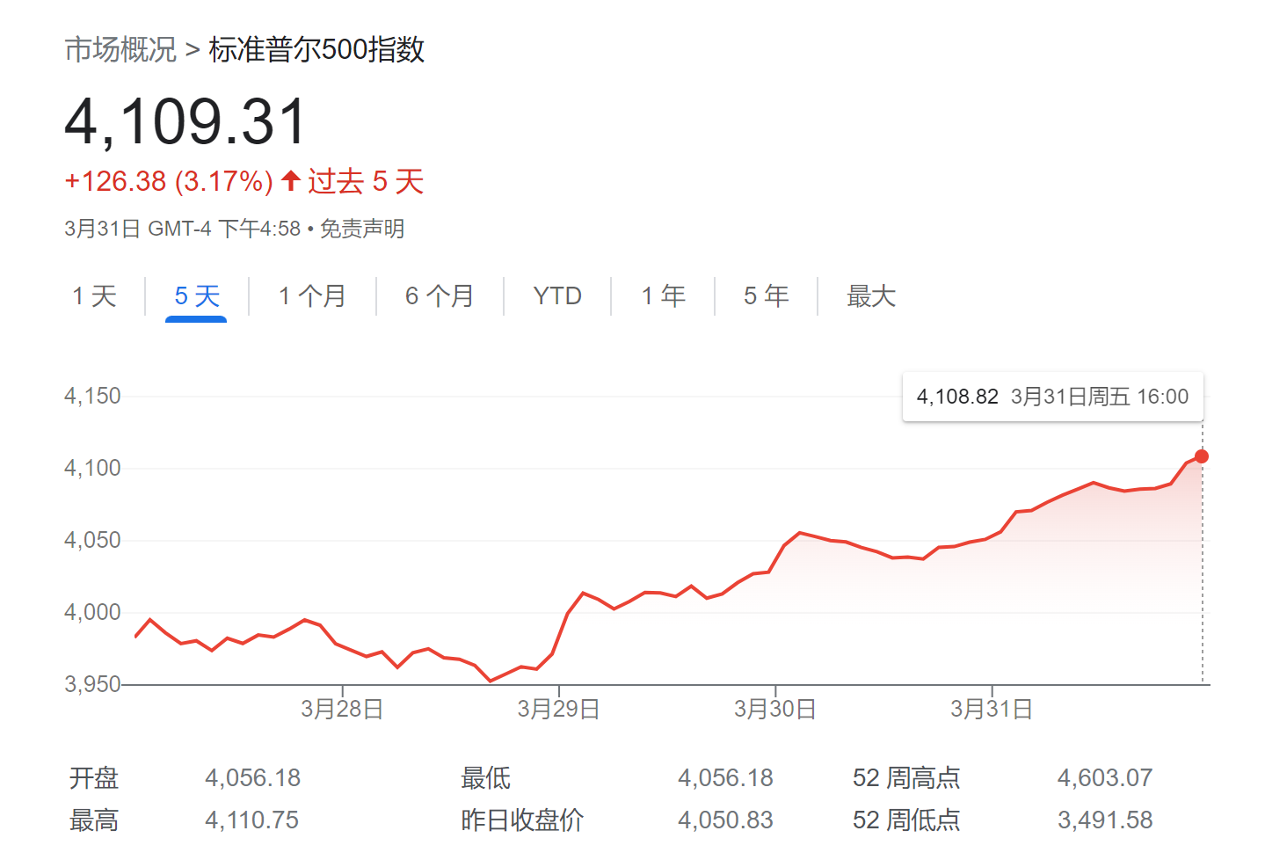Switch to the 1 天 range tab

click(x=94, y=296)
